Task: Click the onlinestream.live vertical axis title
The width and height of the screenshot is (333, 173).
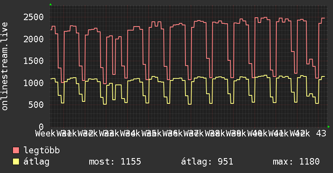Action: pyautogui.click(x=4, y=66)
